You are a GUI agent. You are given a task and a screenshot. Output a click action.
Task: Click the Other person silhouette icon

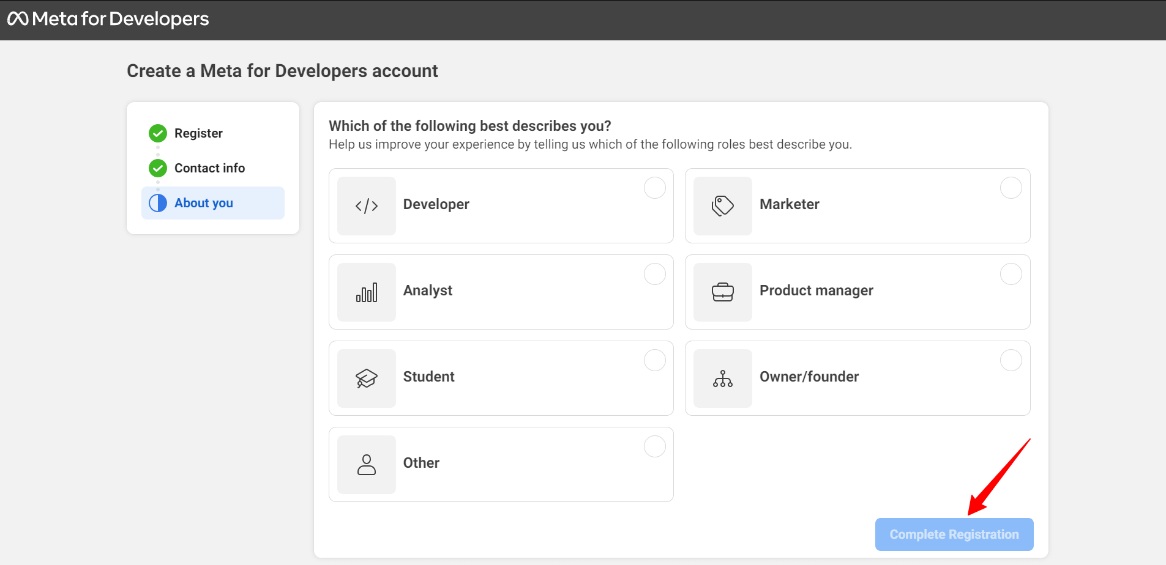pyautogui.click(x=367, y=465)
